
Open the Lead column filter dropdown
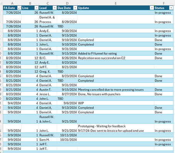point(55,8)
